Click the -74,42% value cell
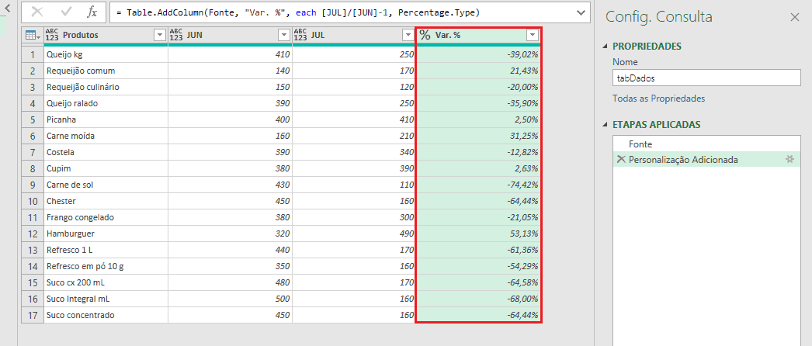Image resolution: width=812 pixels, height=346 pixels. pyautogui.click(x=478, y=185)
